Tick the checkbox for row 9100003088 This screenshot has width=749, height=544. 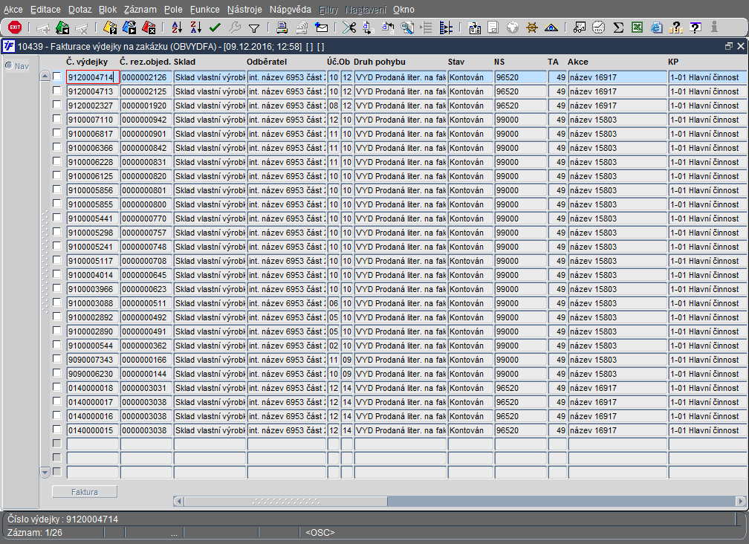pyautogui.click(x=56, y=302)
